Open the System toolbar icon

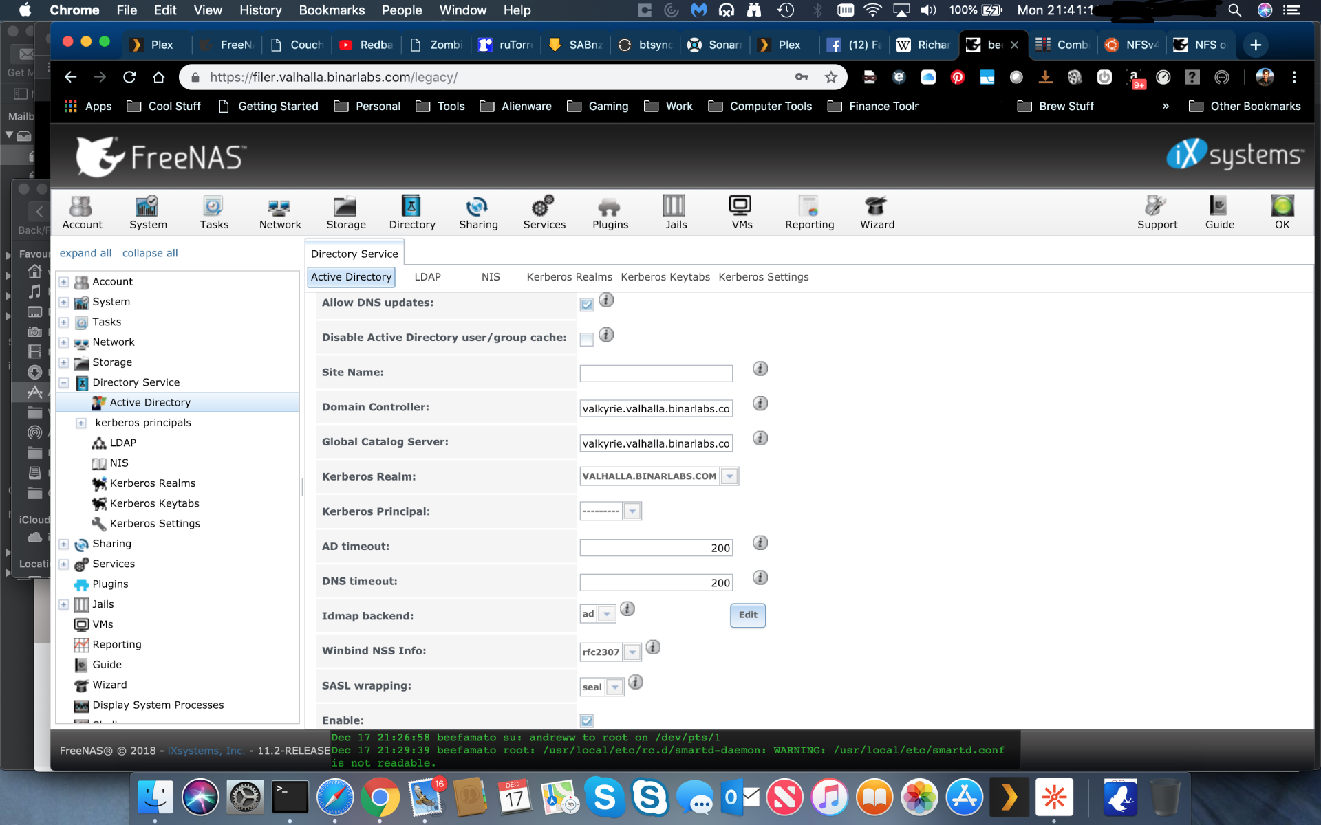coord(148,212)
